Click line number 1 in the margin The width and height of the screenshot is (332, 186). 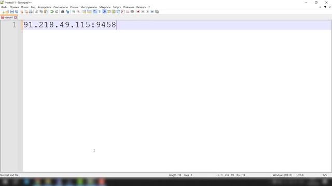coord(14,25)
